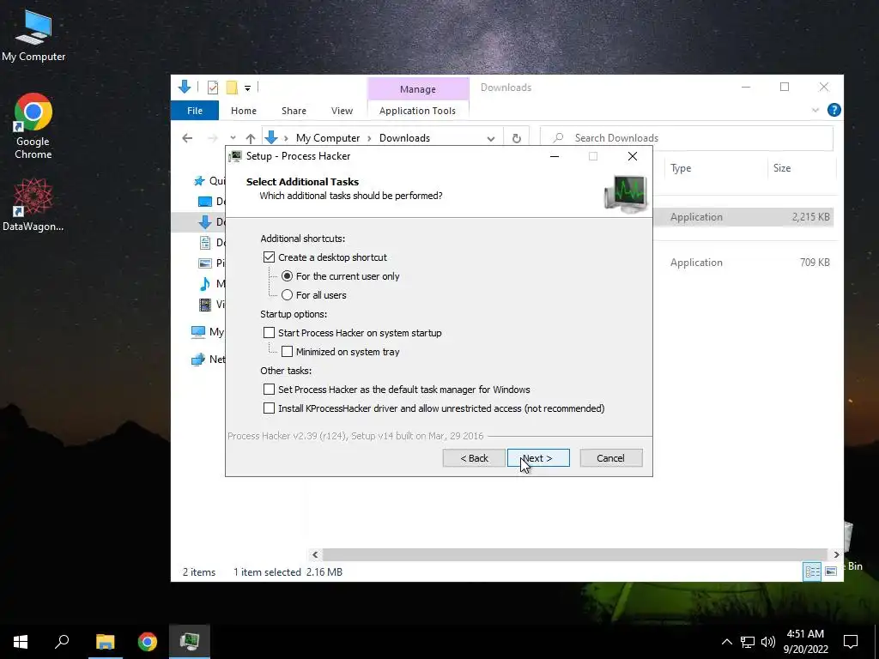Click horizontal scrollbar left arrow
879x659 pixels.
[x=315, y=554]
